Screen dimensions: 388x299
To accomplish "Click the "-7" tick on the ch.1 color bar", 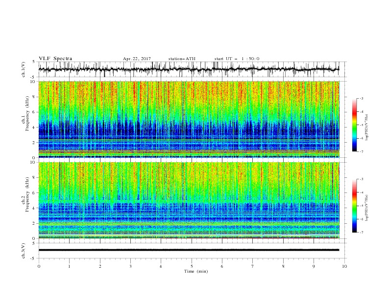I will (x=362, y=152).
